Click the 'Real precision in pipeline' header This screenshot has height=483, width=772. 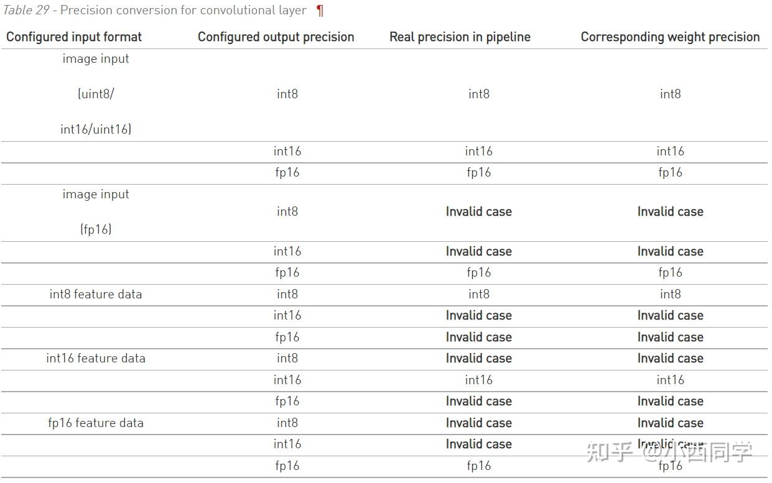pyautogui.click(x=460, y=37)
